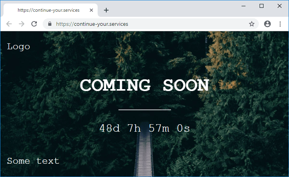Open a new tab with the plus button
289x177 pixels.
[x=106, y=10]
